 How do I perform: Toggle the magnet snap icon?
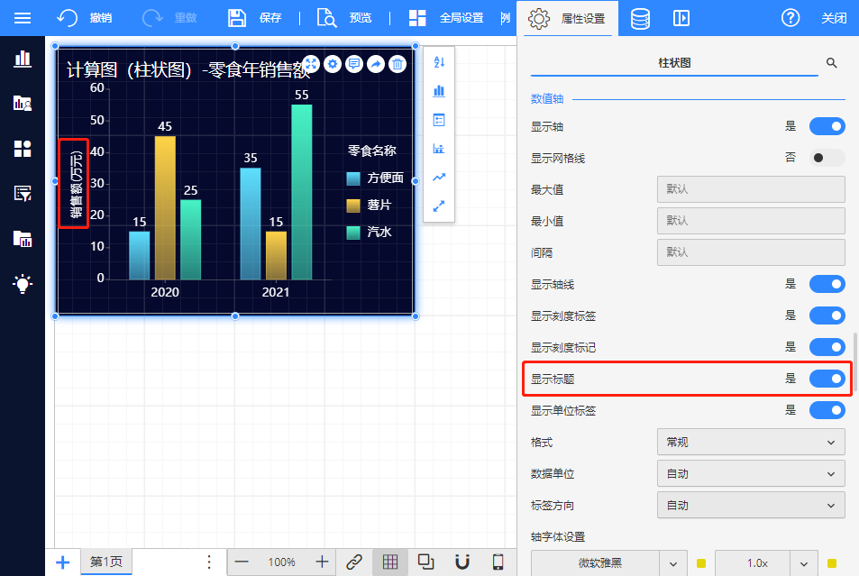pos(461,562)
